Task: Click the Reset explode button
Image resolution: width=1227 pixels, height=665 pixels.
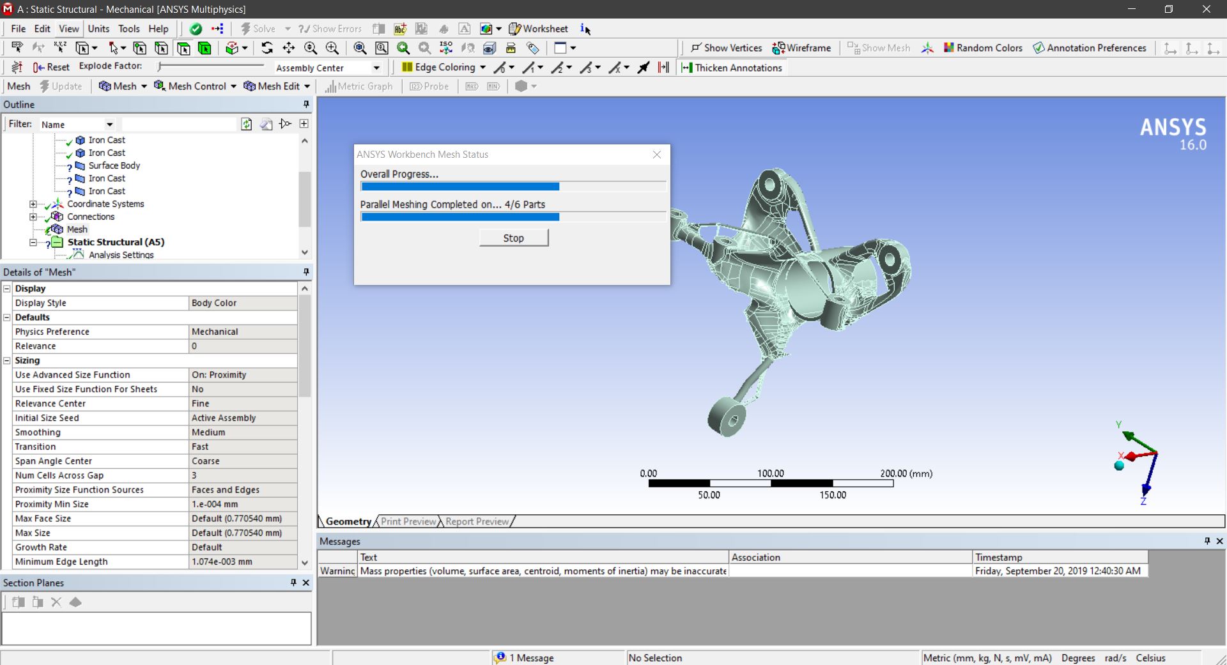Action: click(x=51, y=67)
